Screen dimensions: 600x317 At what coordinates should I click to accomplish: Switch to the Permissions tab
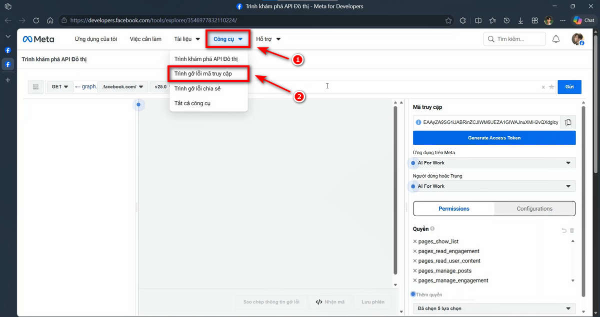click(x=454, y=209)
